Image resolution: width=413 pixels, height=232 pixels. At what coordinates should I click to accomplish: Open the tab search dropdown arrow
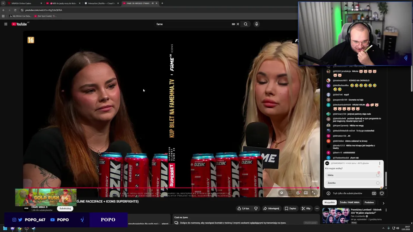[x=3, y=3]
